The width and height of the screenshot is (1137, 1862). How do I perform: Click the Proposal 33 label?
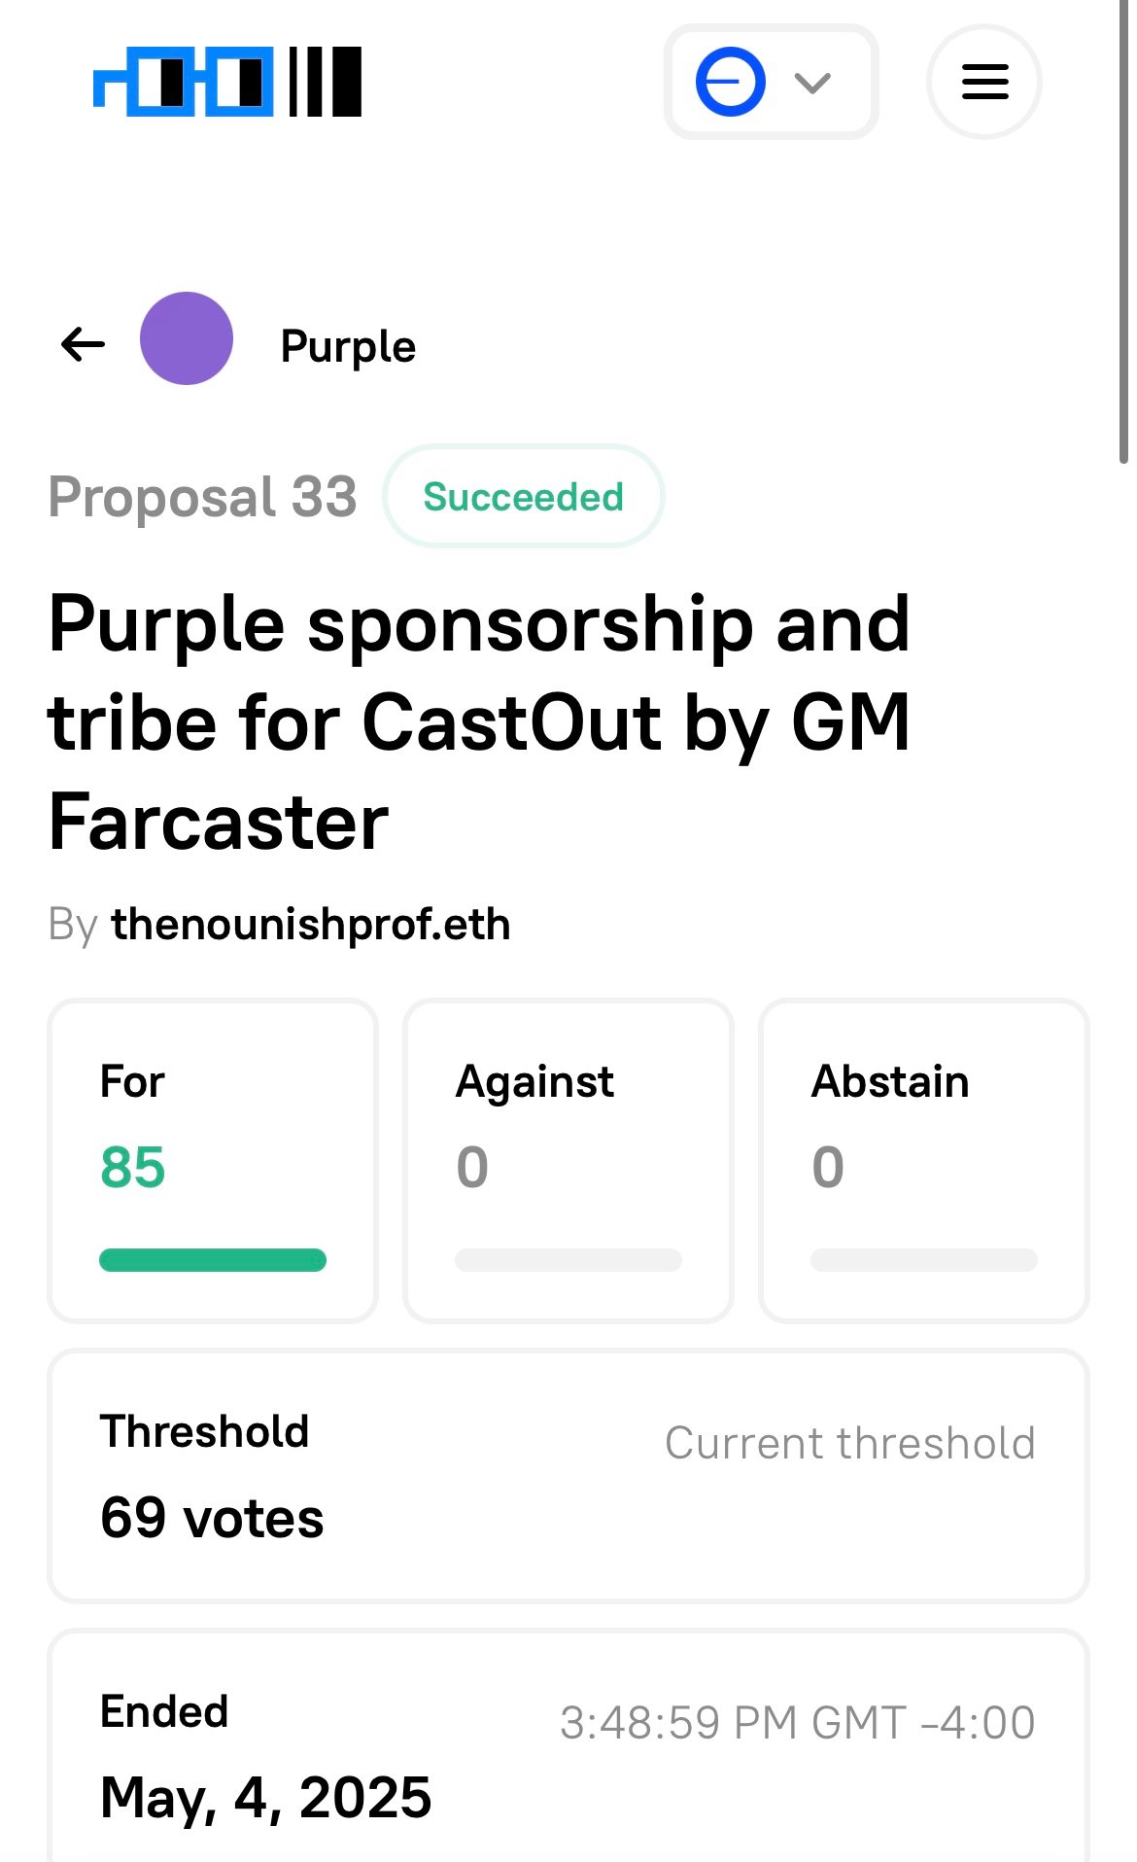203,497
